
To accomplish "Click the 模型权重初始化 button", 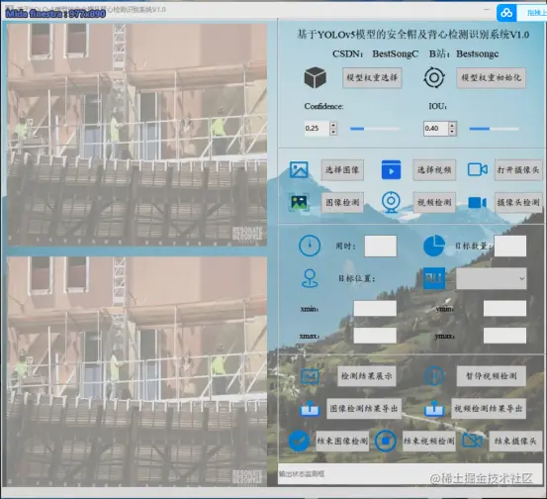I will click(x=492, y=77).
